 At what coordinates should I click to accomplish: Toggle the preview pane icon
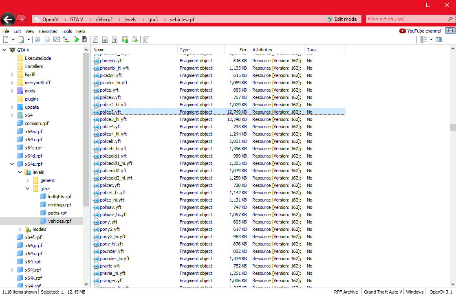(439, 39)
